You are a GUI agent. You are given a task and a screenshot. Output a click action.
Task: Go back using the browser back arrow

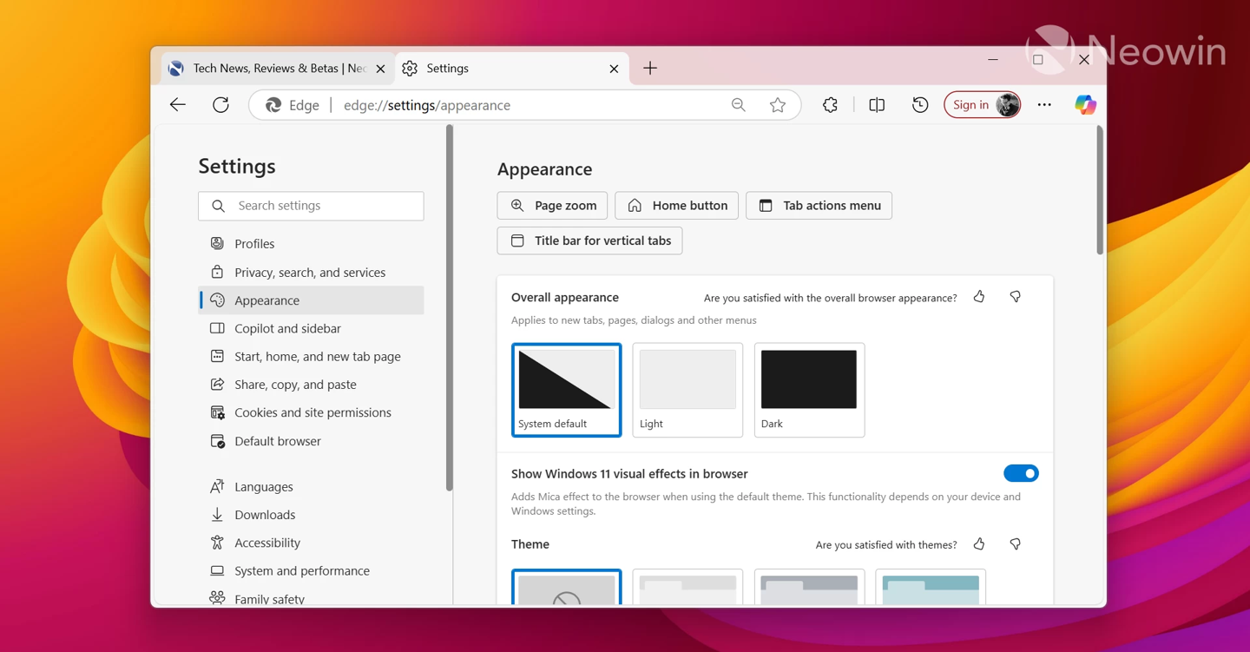(178, 105)
